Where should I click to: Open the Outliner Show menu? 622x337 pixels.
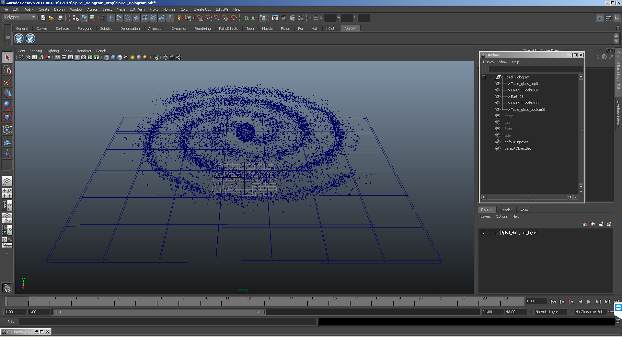click(x=503, y=62)
